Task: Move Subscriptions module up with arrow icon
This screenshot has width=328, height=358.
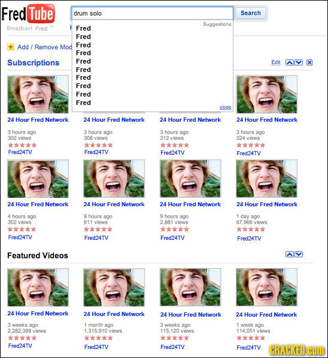Action: coord(290,62)
